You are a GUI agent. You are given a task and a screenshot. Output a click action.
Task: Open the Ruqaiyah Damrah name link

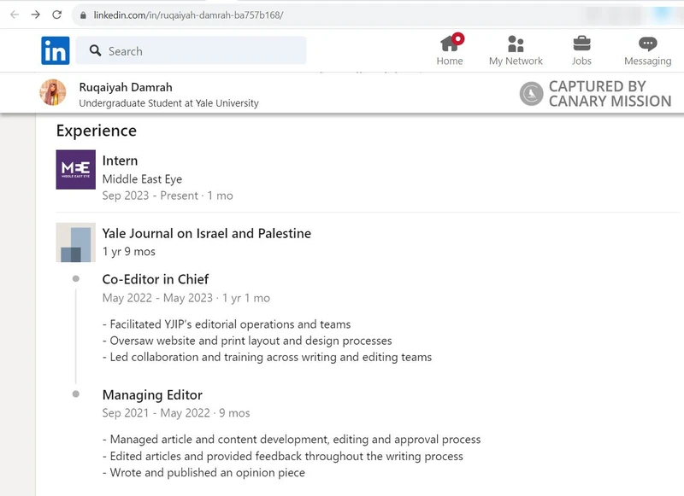[126, 87]
